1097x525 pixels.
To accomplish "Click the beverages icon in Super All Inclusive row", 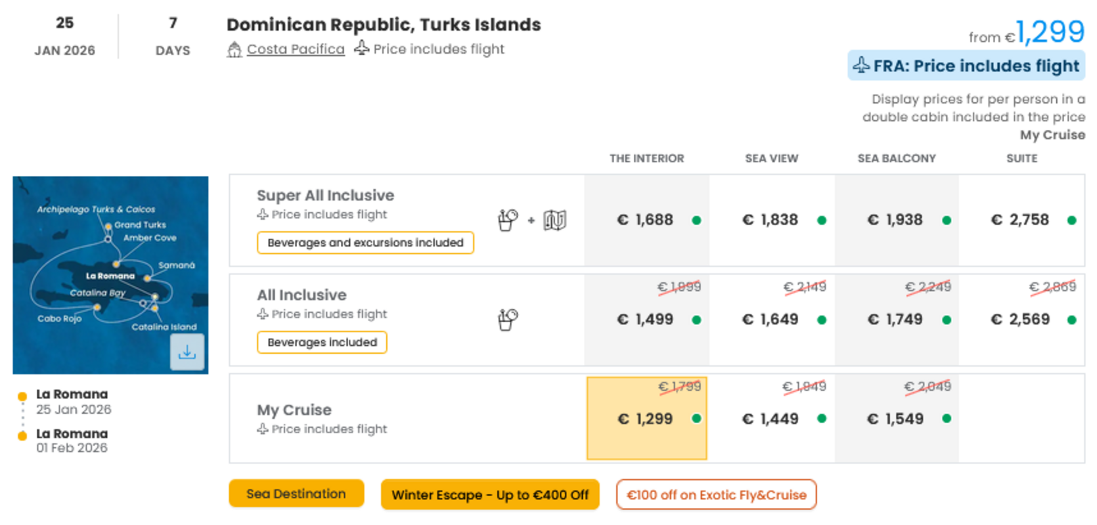I will pyautogui.click(x=508, y=220).
